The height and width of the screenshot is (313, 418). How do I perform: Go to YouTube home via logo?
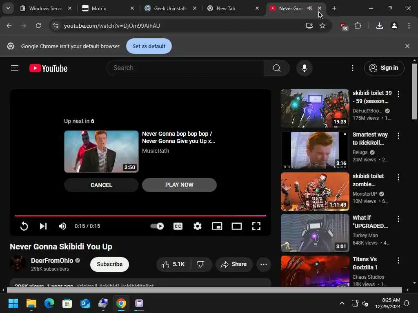(x=48, y=68)
